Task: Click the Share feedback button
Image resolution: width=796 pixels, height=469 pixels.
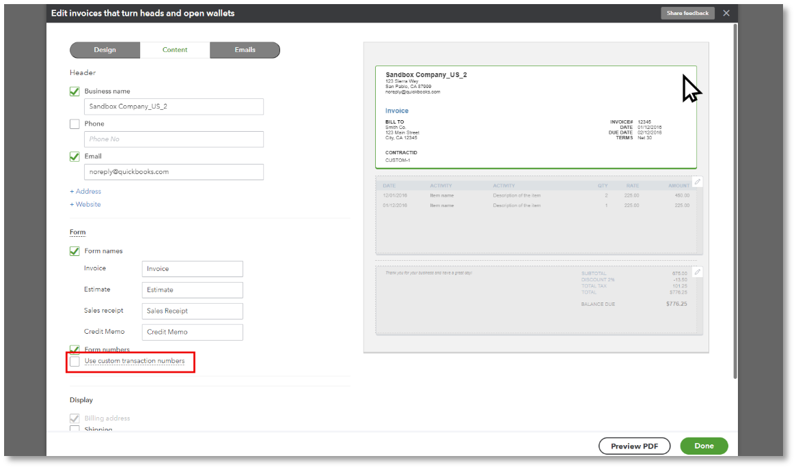Action: coord(687,13)
